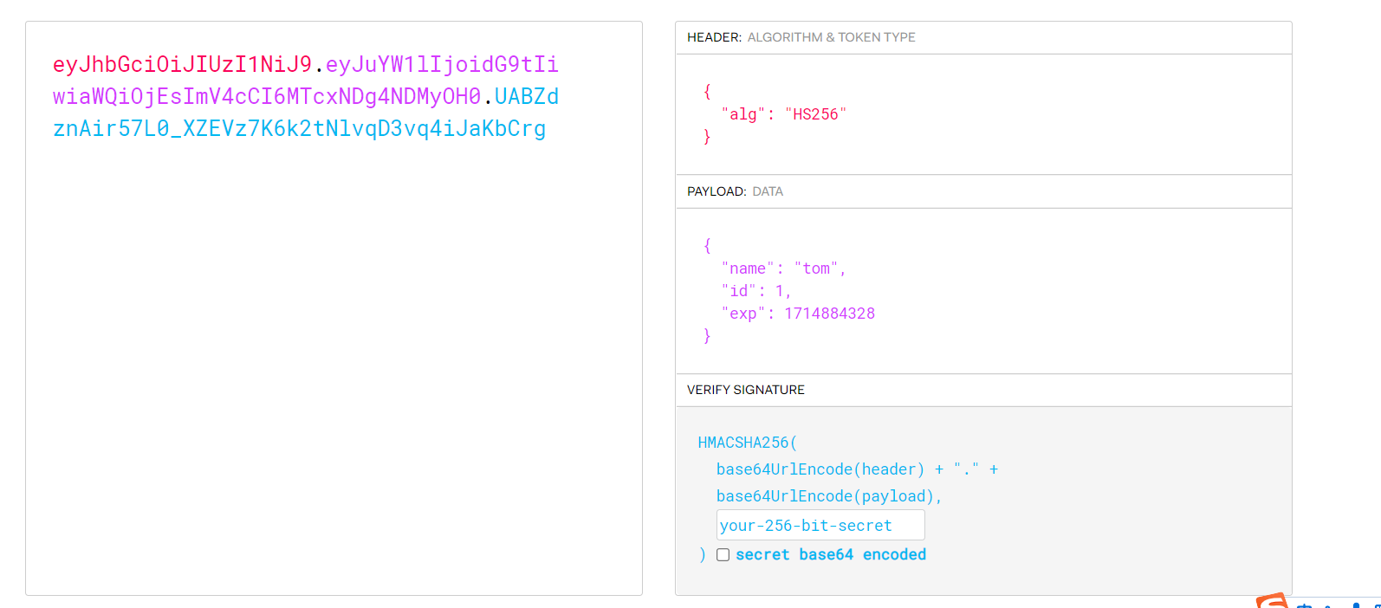Click the "id" value 1 in payload
This screenshot has height=608, width=1381.
pyautogui.click(x=779, y=291)
